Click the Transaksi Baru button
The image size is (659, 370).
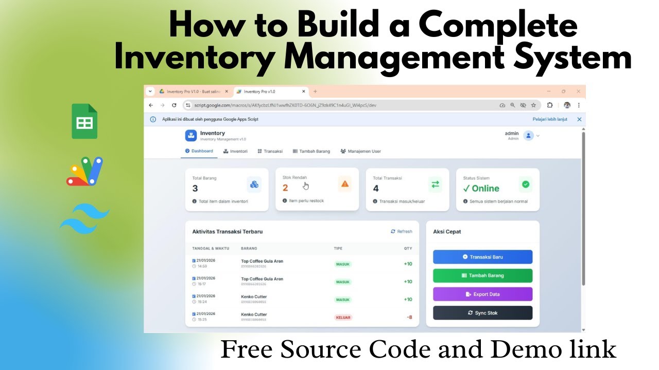[482, 257]
